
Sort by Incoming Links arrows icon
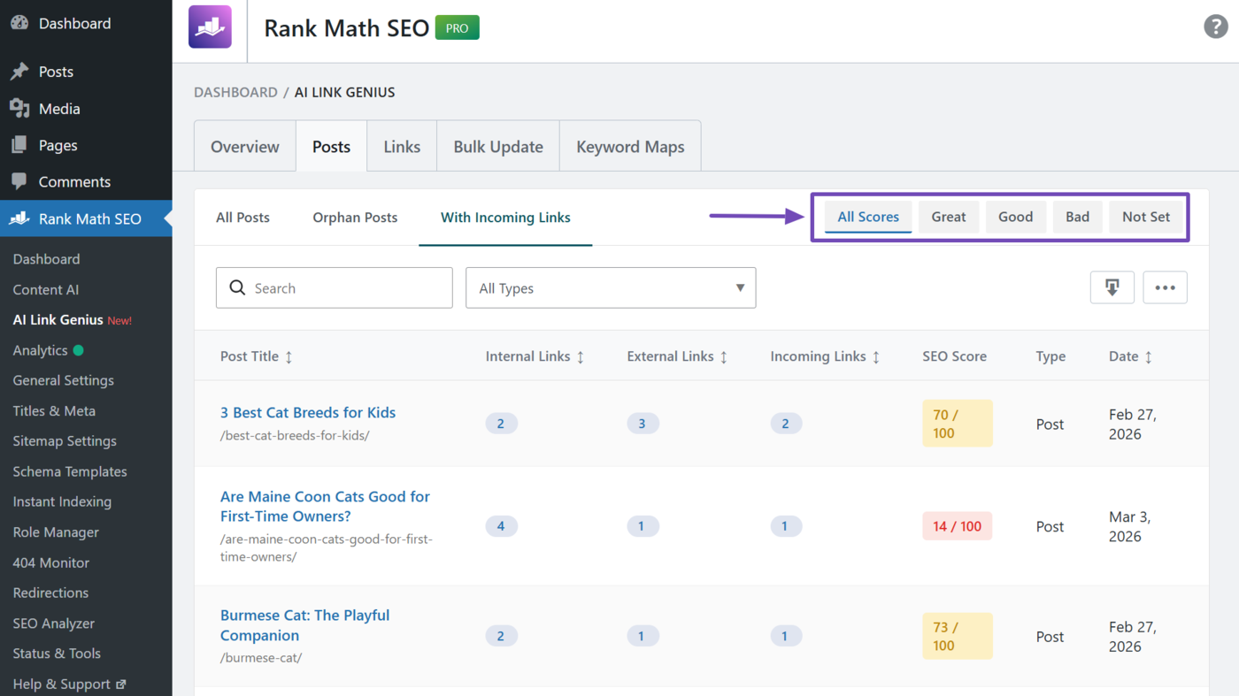pyautogui.click(x=876, y=356)
